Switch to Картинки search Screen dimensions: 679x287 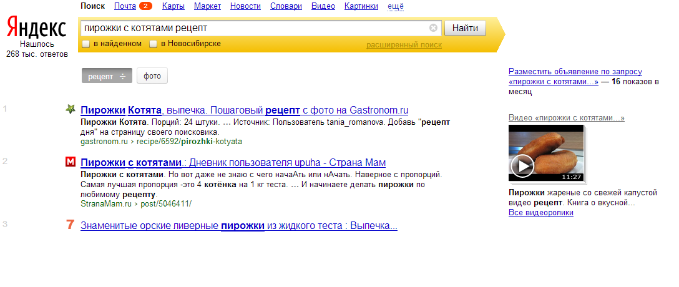pyautogui.click(x=361, y=6)
